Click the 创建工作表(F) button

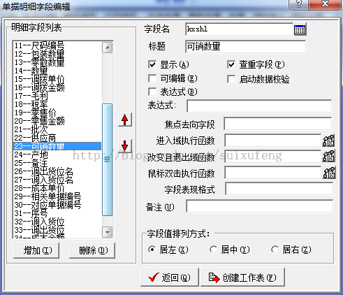tap(242, 278)
